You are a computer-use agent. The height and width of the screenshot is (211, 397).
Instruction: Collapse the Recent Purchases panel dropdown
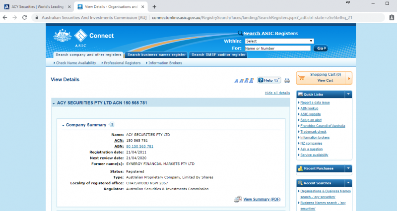pos(348,168)
